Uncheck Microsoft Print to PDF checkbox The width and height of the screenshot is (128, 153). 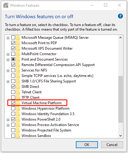[x=13, y=43]
